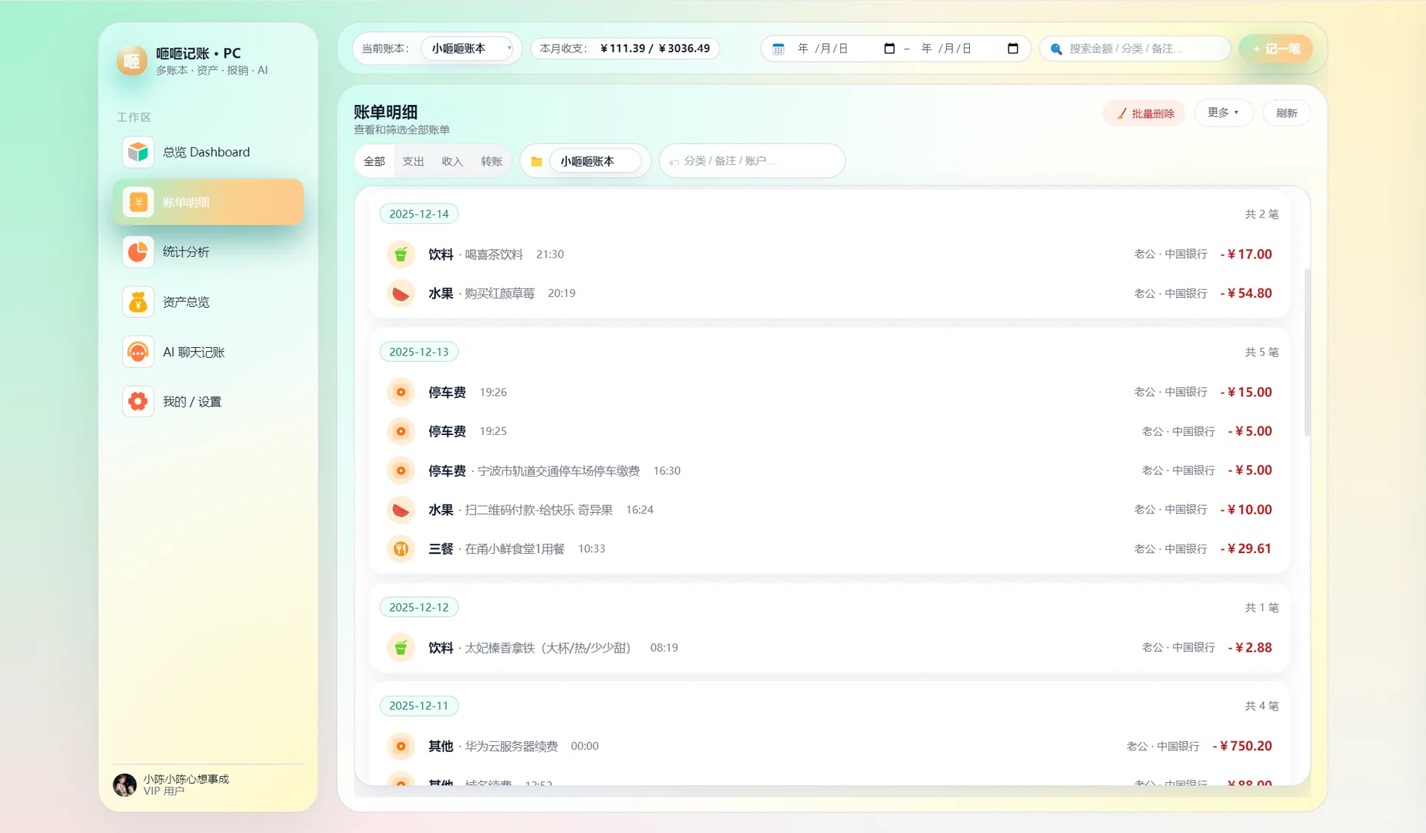Click the 三餐 meal icon on 2025-12-13
This screenshot has height=833, width=1426.
pos(400,548)
